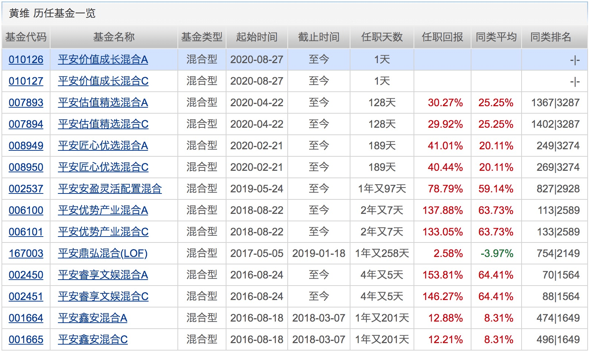Viewport: 591px width, 355px height.
Task: Open 平安估值精选混合C fund link
Action: click(x=103, y=124)
